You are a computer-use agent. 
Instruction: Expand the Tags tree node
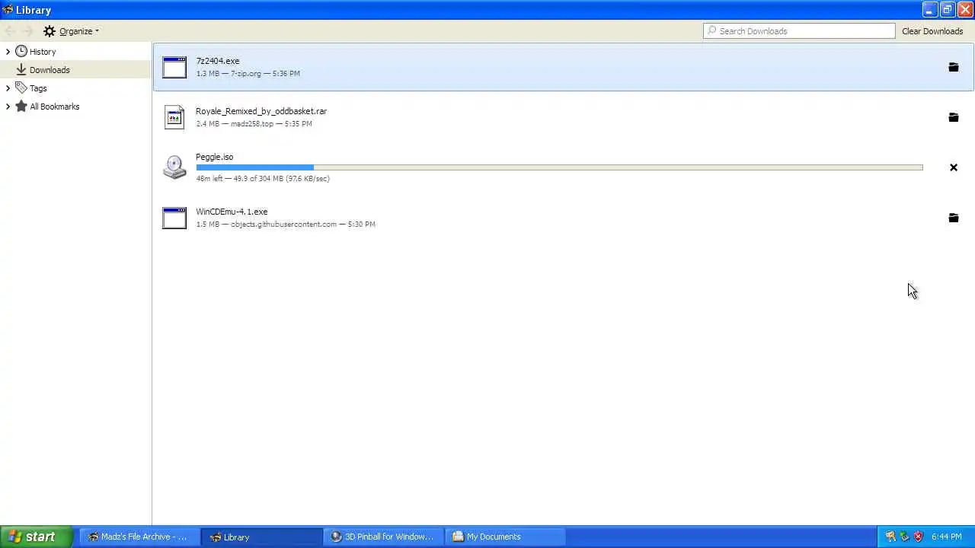click(8, 88)
